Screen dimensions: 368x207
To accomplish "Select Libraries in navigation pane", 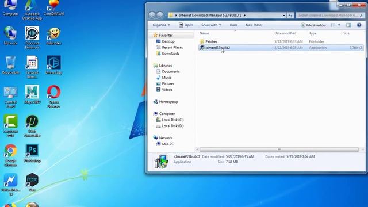I will pyautogui.click(x=166, y=66).
